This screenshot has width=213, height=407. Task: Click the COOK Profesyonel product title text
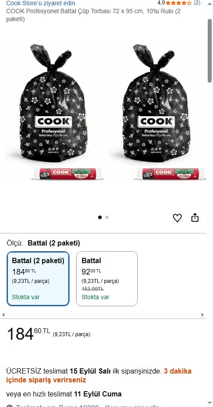pyautogui.click(x=93, y=15)
